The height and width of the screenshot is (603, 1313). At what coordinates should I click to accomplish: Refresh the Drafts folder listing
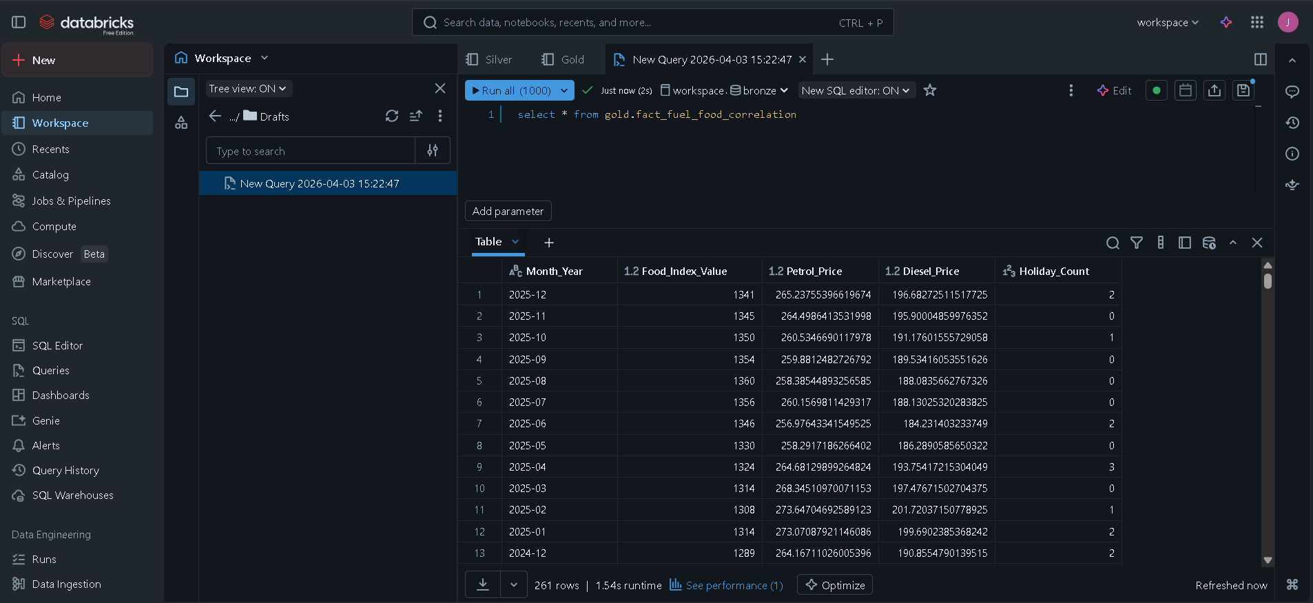tap(392, 116)
